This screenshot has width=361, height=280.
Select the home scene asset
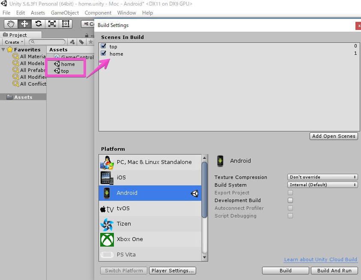[x=68, y=64]
